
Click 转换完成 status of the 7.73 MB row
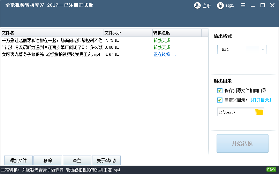coord(162,40)
